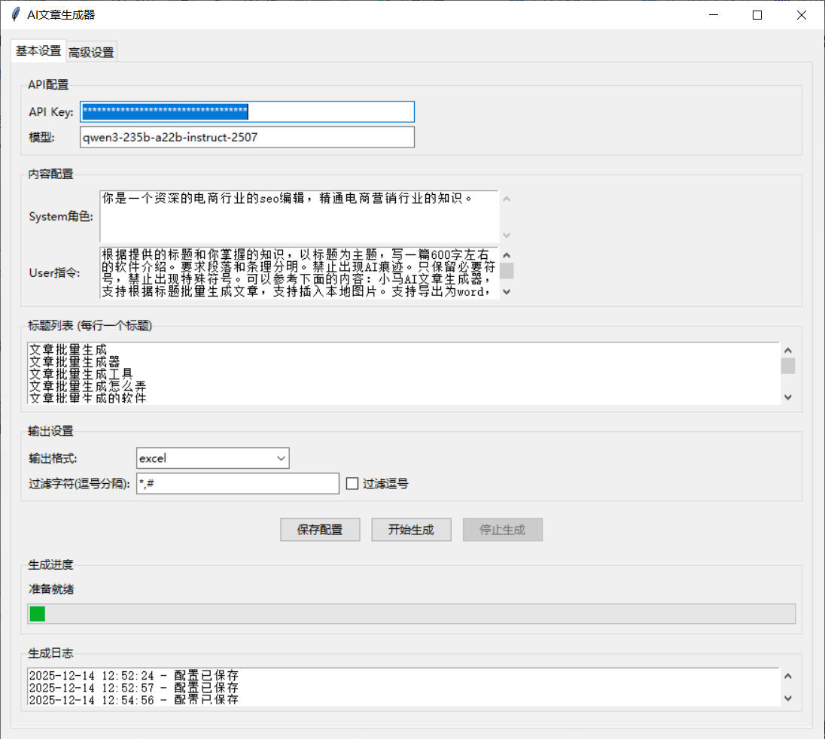Image resolution: width=825 pixels, height=739 pixels.
Task: Click scroll up arrow of 标题列表
Action: coord(788,350)
